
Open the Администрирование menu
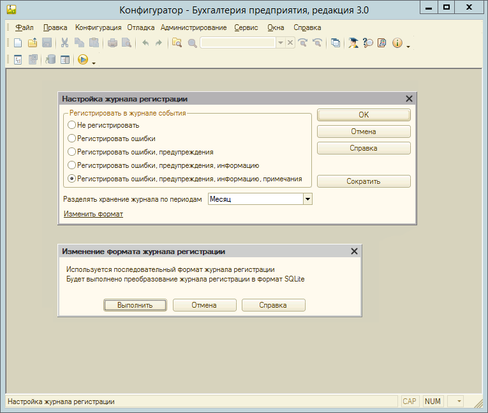(x=193, y=27)
